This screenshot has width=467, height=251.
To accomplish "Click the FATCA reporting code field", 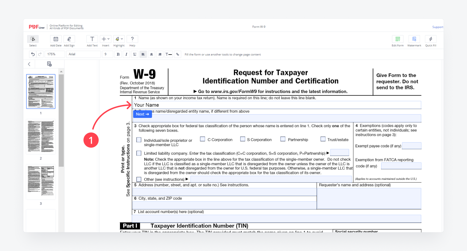I will pos(401,166).
